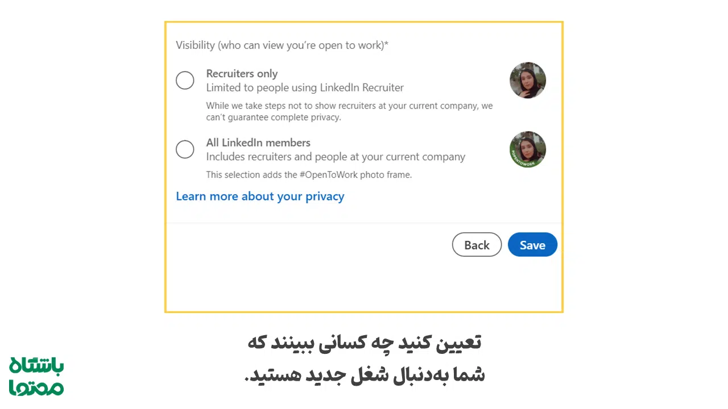Enable visibility limited to LinkedIn Recruiter users
Screen dimensions: 728x409
(185, 80)
